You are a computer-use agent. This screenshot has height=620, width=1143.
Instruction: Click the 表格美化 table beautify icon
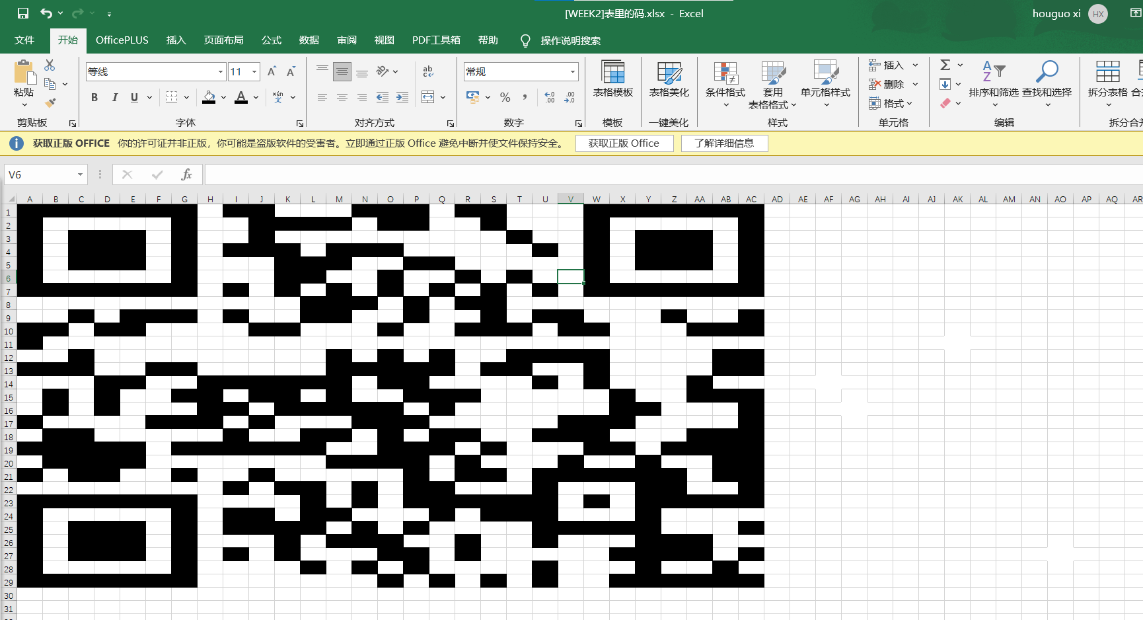pos(669,79)
